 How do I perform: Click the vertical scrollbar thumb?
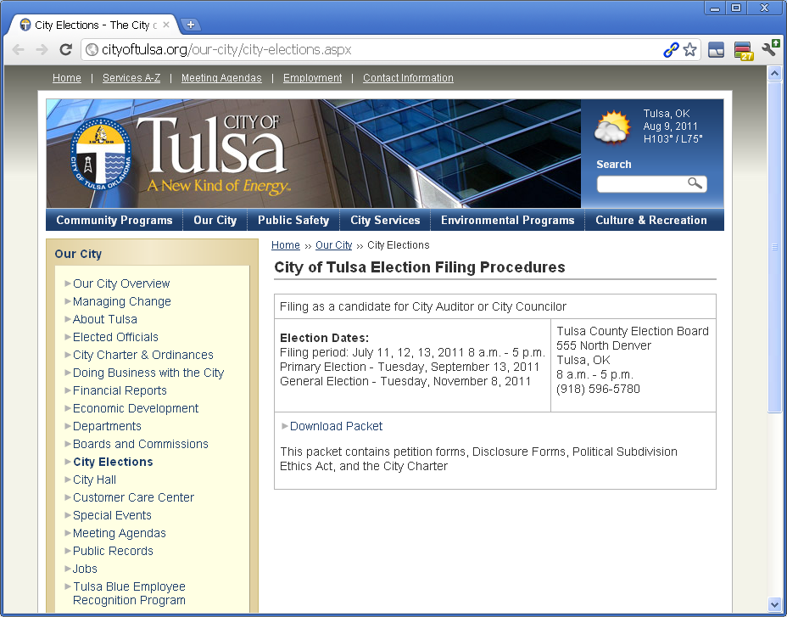pyautogui.click(x=774, y=247)
